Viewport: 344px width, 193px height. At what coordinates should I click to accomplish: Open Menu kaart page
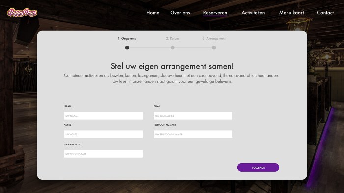click(x=291, y=13)
